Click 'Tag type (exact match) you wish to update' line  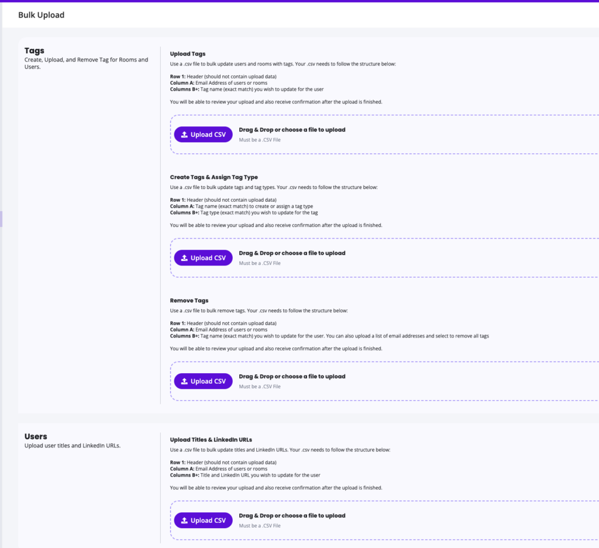pos(244,213)
